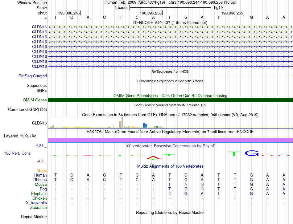
Task: Click the CLDN16 GTEx expression bar chart
Action: [106, 122]
